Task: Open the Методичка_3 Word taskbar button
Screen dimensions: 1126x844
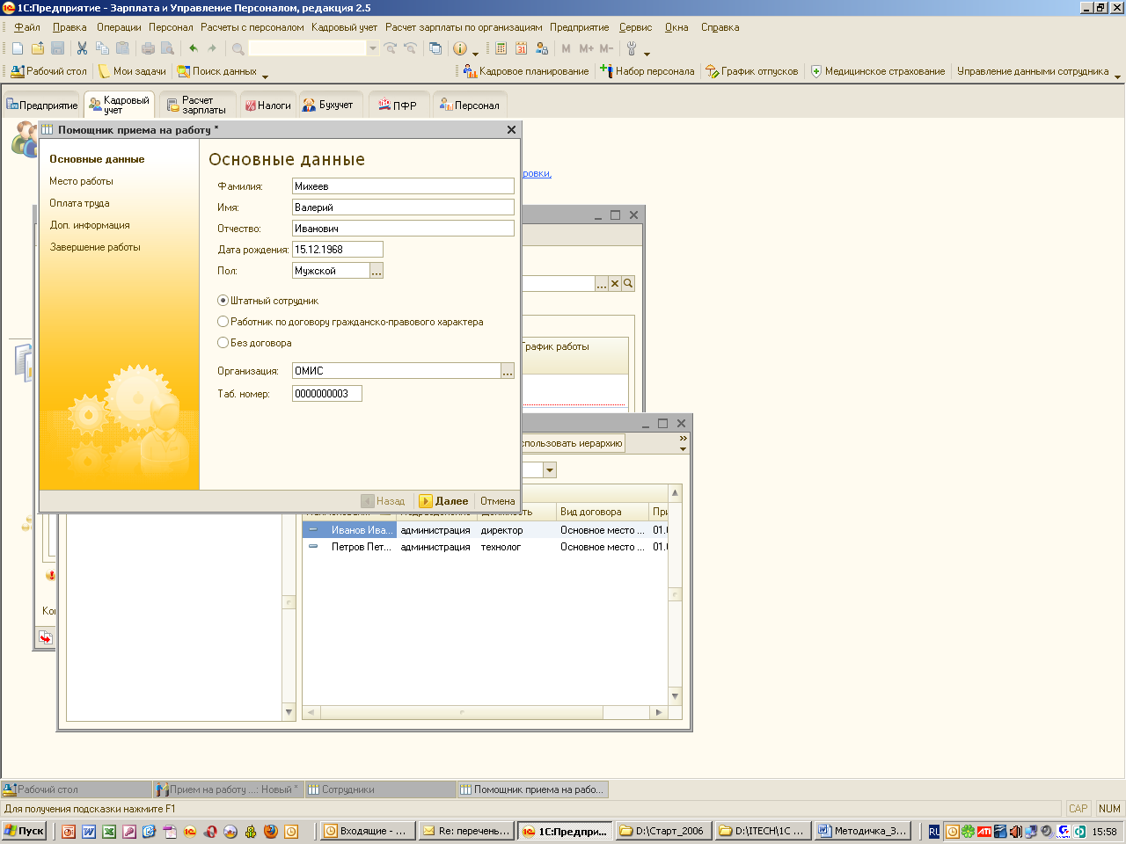Action: coord(862,831)
